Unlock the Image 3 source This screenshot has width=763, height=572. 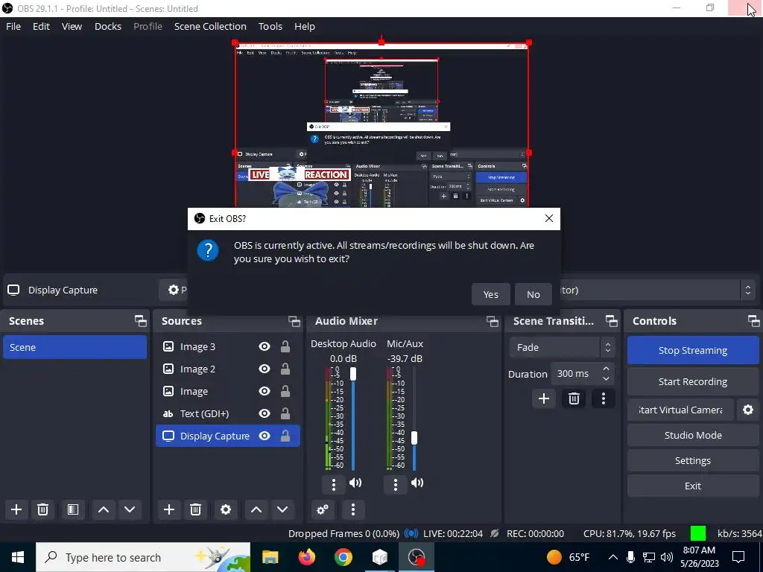tap(285, 346)
